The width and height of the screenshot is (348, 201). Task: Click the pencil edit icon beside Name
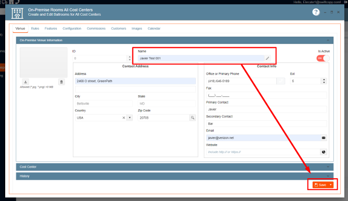(x=267, y=58)
